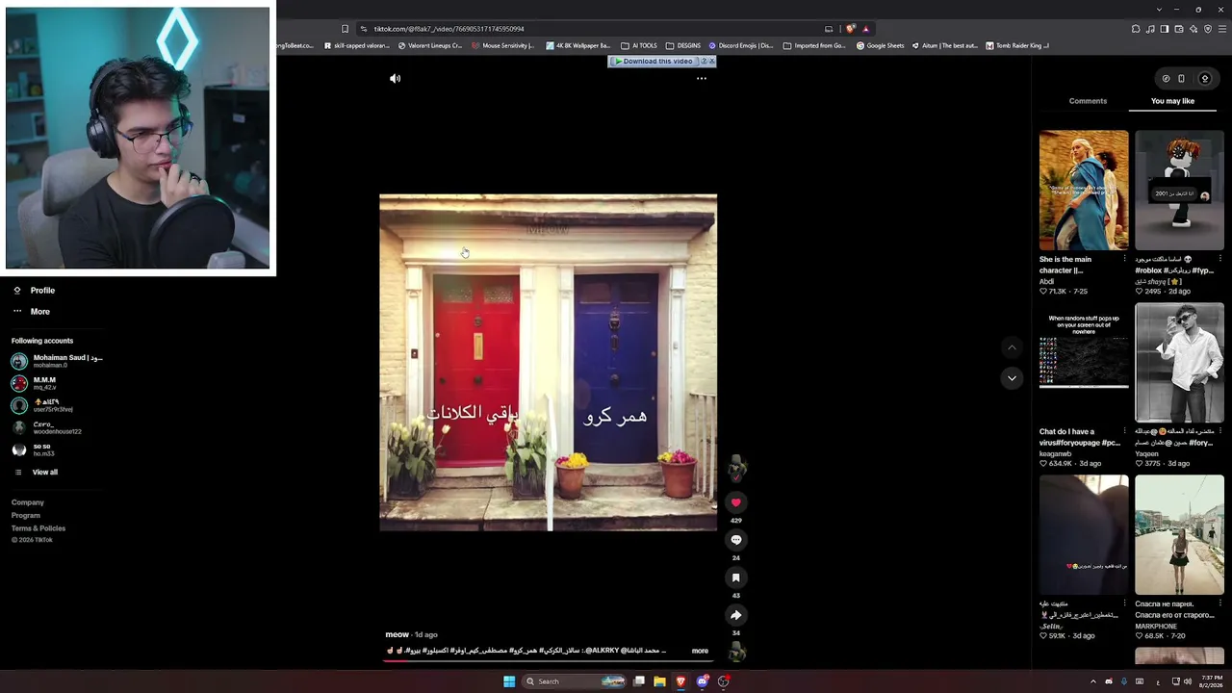The height and width of the screenshot is (693, 1232).
Task: Open help on the Download this video bar
Action: (x=704, y=62)
